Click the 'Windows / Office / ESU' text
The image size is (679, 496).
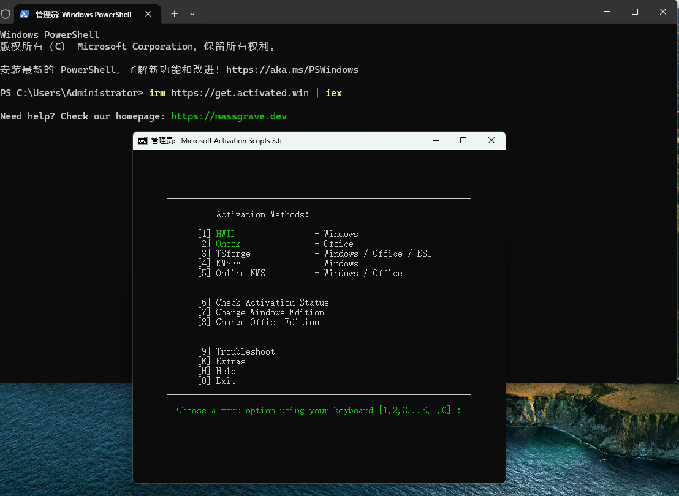point(378,254)
